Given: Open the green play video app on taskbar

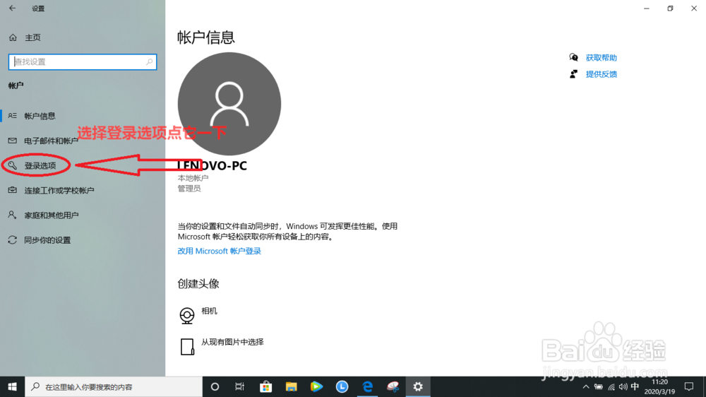Looking at the screenshot, I should click(316, 386).
